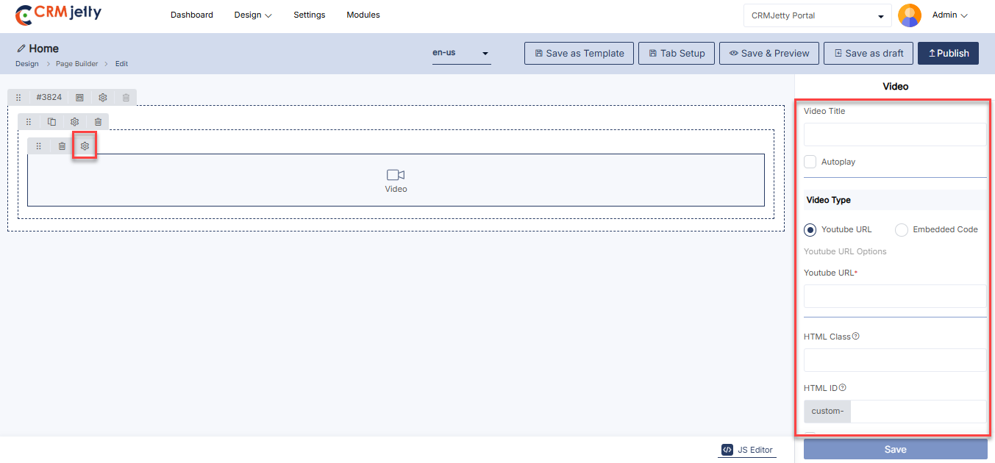Click the drag handle of section #3824

pos(18,98)
